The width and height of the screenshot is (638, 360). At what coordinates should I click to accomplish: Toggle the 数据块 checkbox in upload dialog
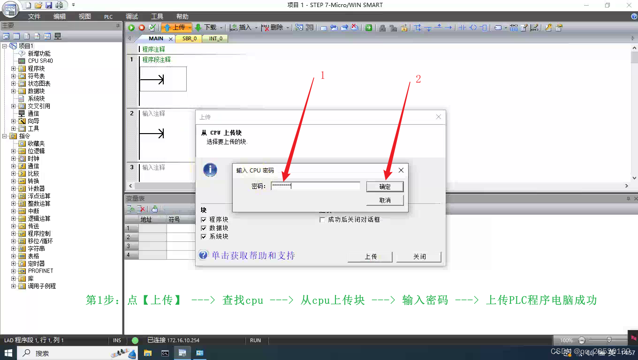pyautogui.click(x=204, y=228)
